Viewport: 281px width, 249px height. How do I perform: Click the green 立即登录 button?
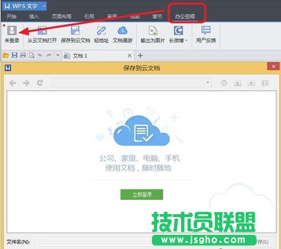point(142,194)
